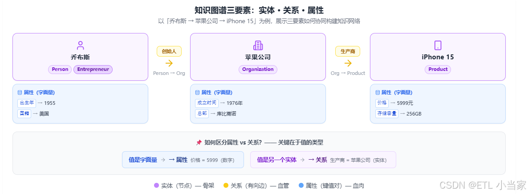Viewport: 528px width, 194px height.
Task: Click the 乔布斯 entity name
Action: pyautogui.click(x=80, y=58)
